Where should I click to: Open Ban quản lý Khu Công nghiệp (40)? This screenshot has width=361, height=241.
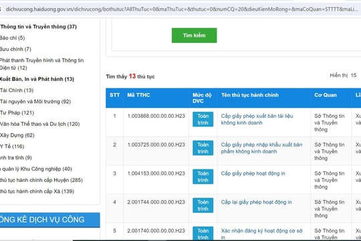(x=36, y=169)
